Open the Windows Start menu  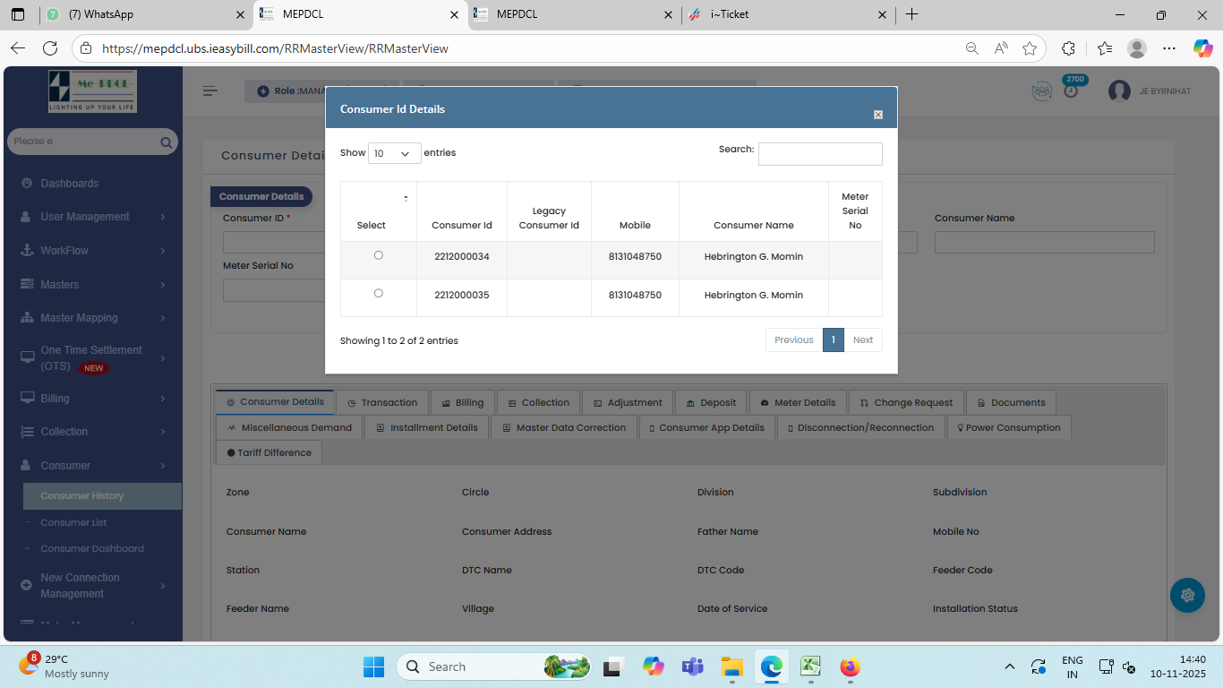(x=373, y=666)
